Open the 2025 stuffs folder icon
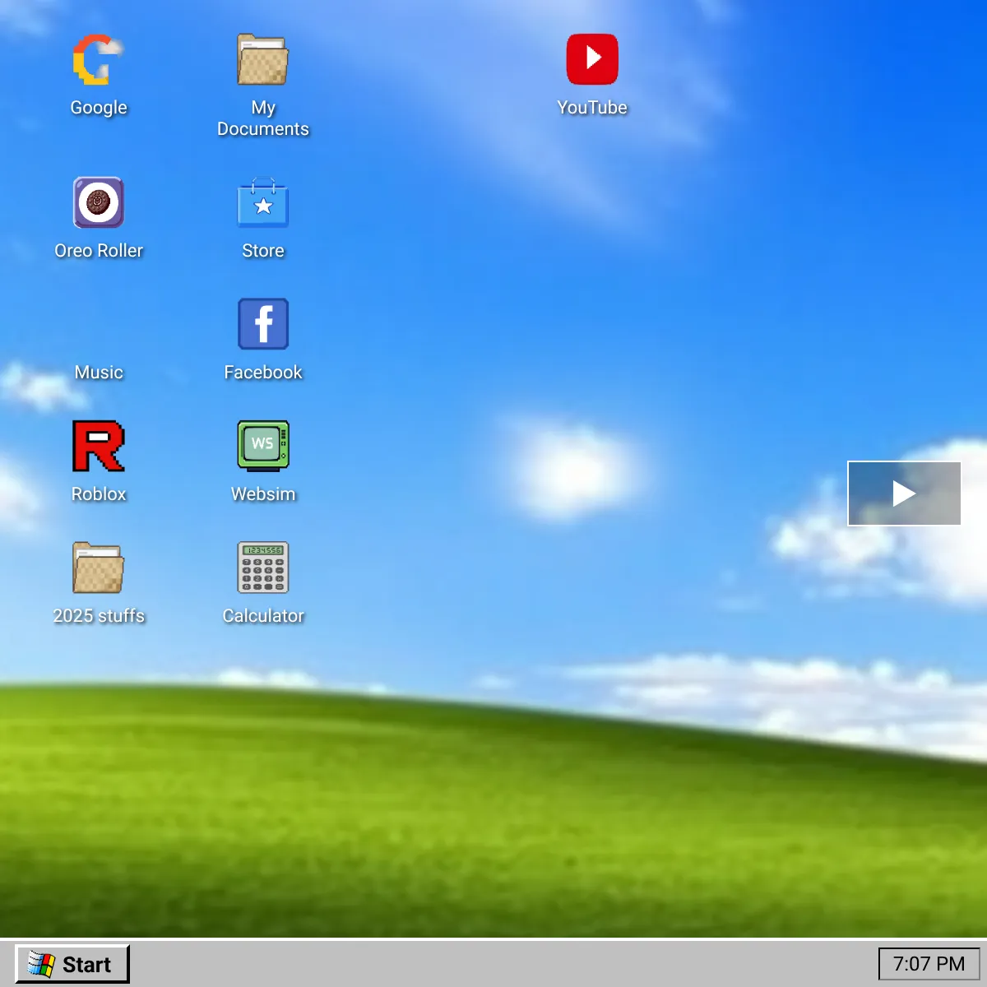 98,568
